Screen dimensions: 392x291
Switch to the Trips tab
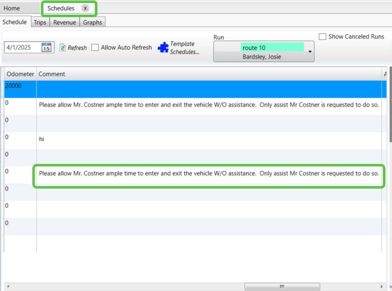(x=40, y=22)
